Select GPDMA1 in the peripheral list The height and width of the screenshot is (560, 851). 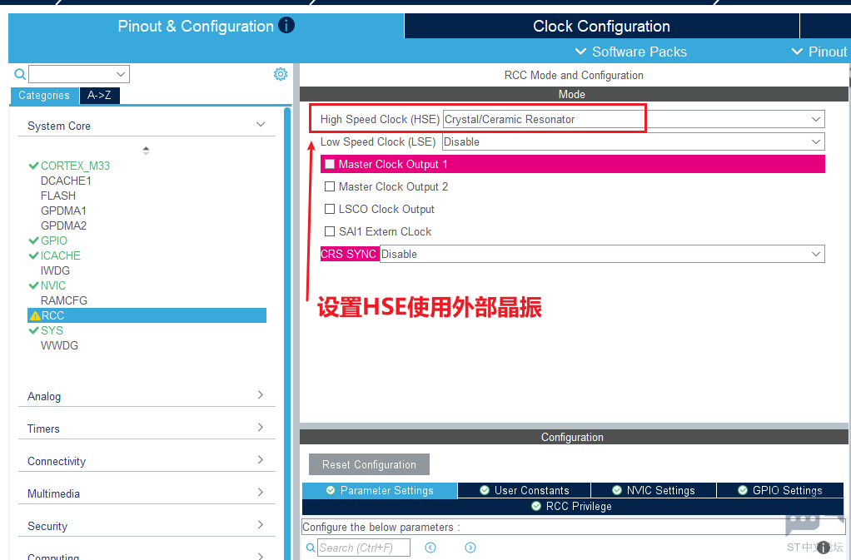(x=63, y=211)
